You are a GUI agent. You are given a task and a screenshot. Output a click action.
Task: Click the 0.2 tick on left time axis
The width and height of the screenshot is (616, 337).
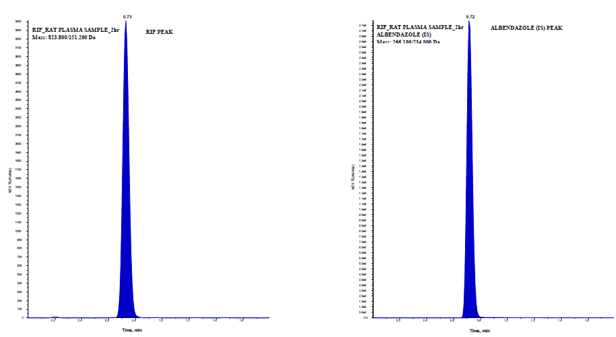point(53,321)
